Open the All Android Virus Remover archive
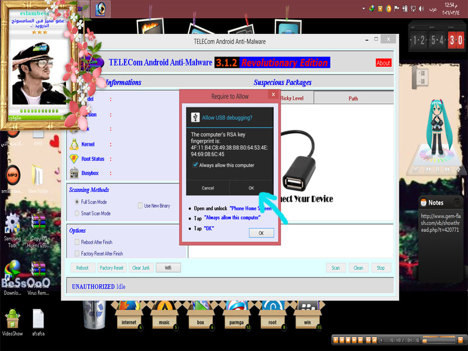468x351 pixels. 38,277
